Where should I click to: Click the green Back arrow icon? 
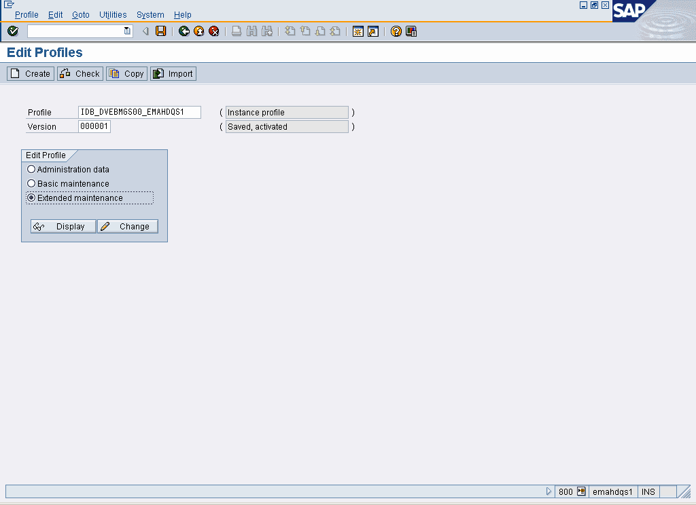click(184, 31)
